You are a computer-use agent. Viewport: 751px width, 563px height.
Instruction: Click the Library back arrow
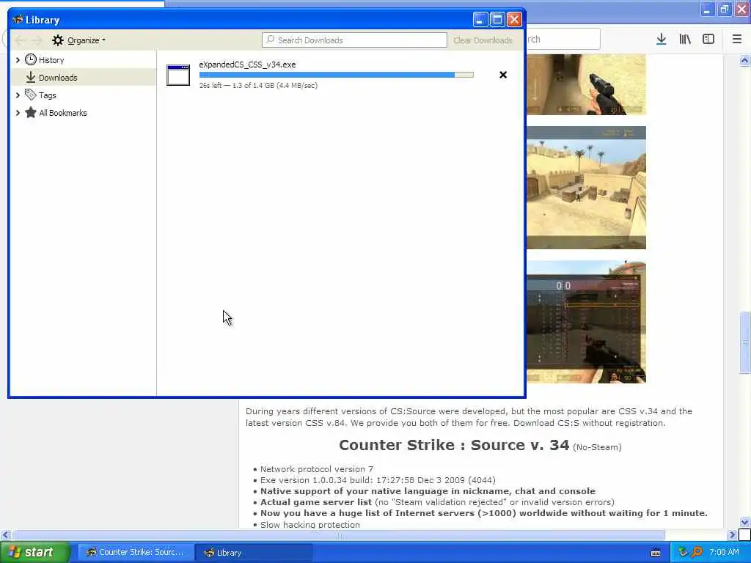click(20, 40)
